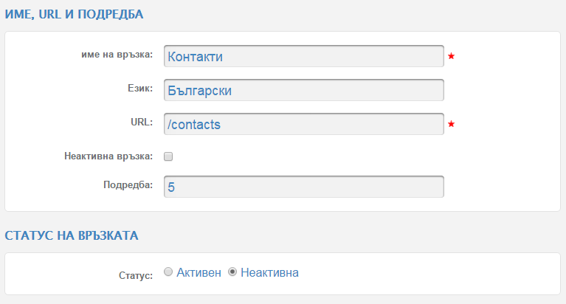
Task: Click the име на връзка: label
Action: coord(117,55)
